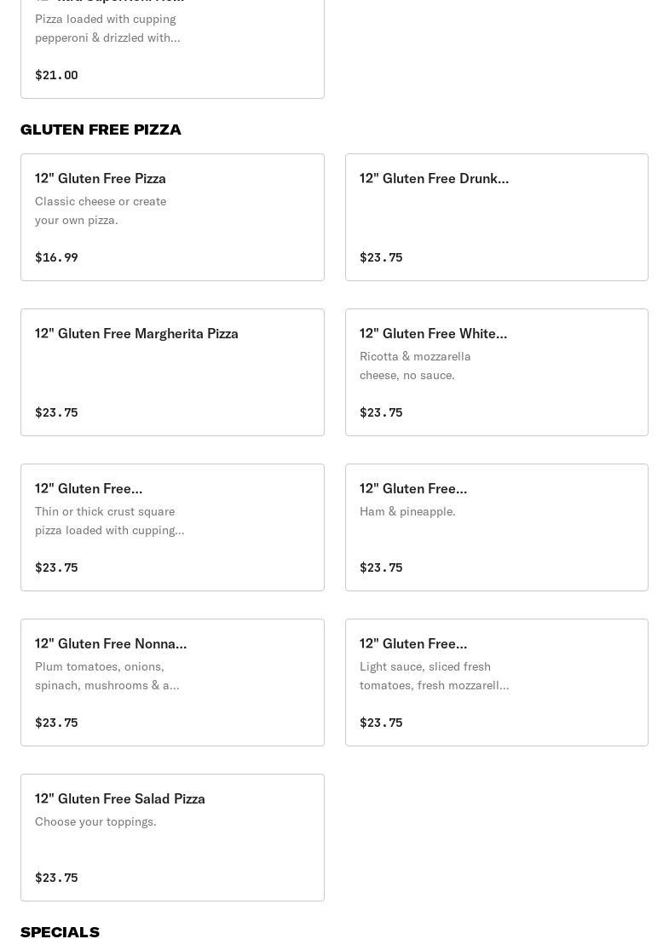669x939 pixels.
Task: Open the cupping pepperoni pizza priced $21.00
Action: pos(172,47)
